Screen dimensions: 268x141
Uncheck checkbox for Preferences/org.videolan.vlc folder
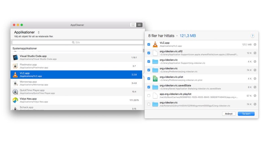[149, 70]
